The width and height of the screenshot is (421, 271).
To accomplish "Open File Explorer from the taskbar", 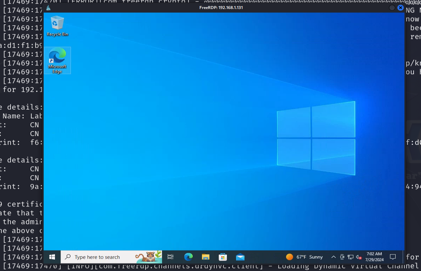I will pyautogui.click(x=206, y=257).
